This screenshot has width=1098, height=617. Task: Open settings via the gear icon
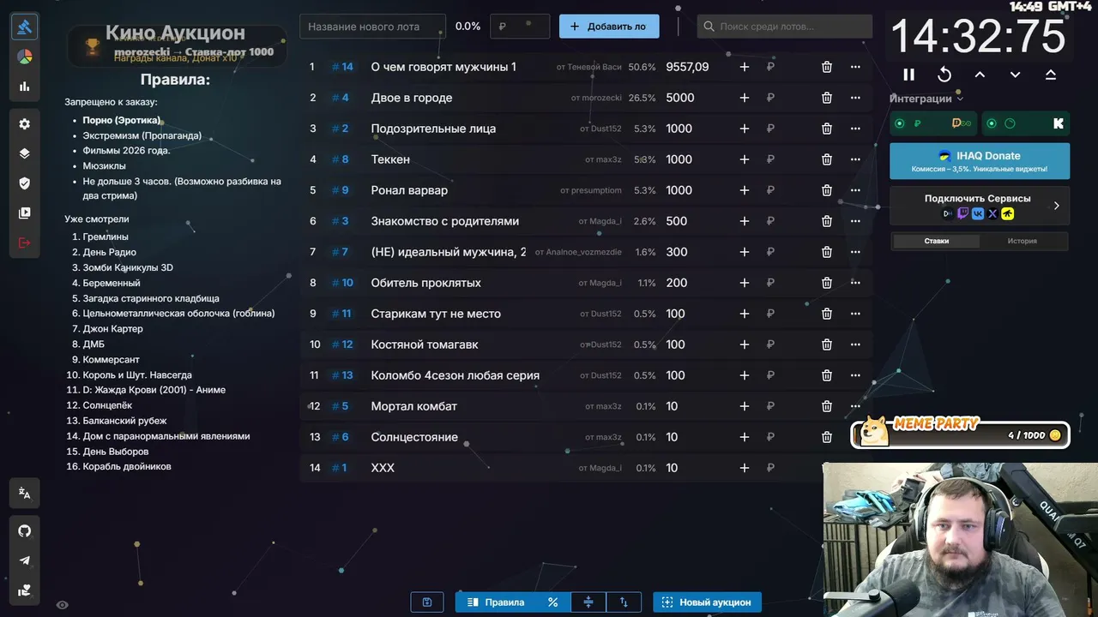coord(24,123)
